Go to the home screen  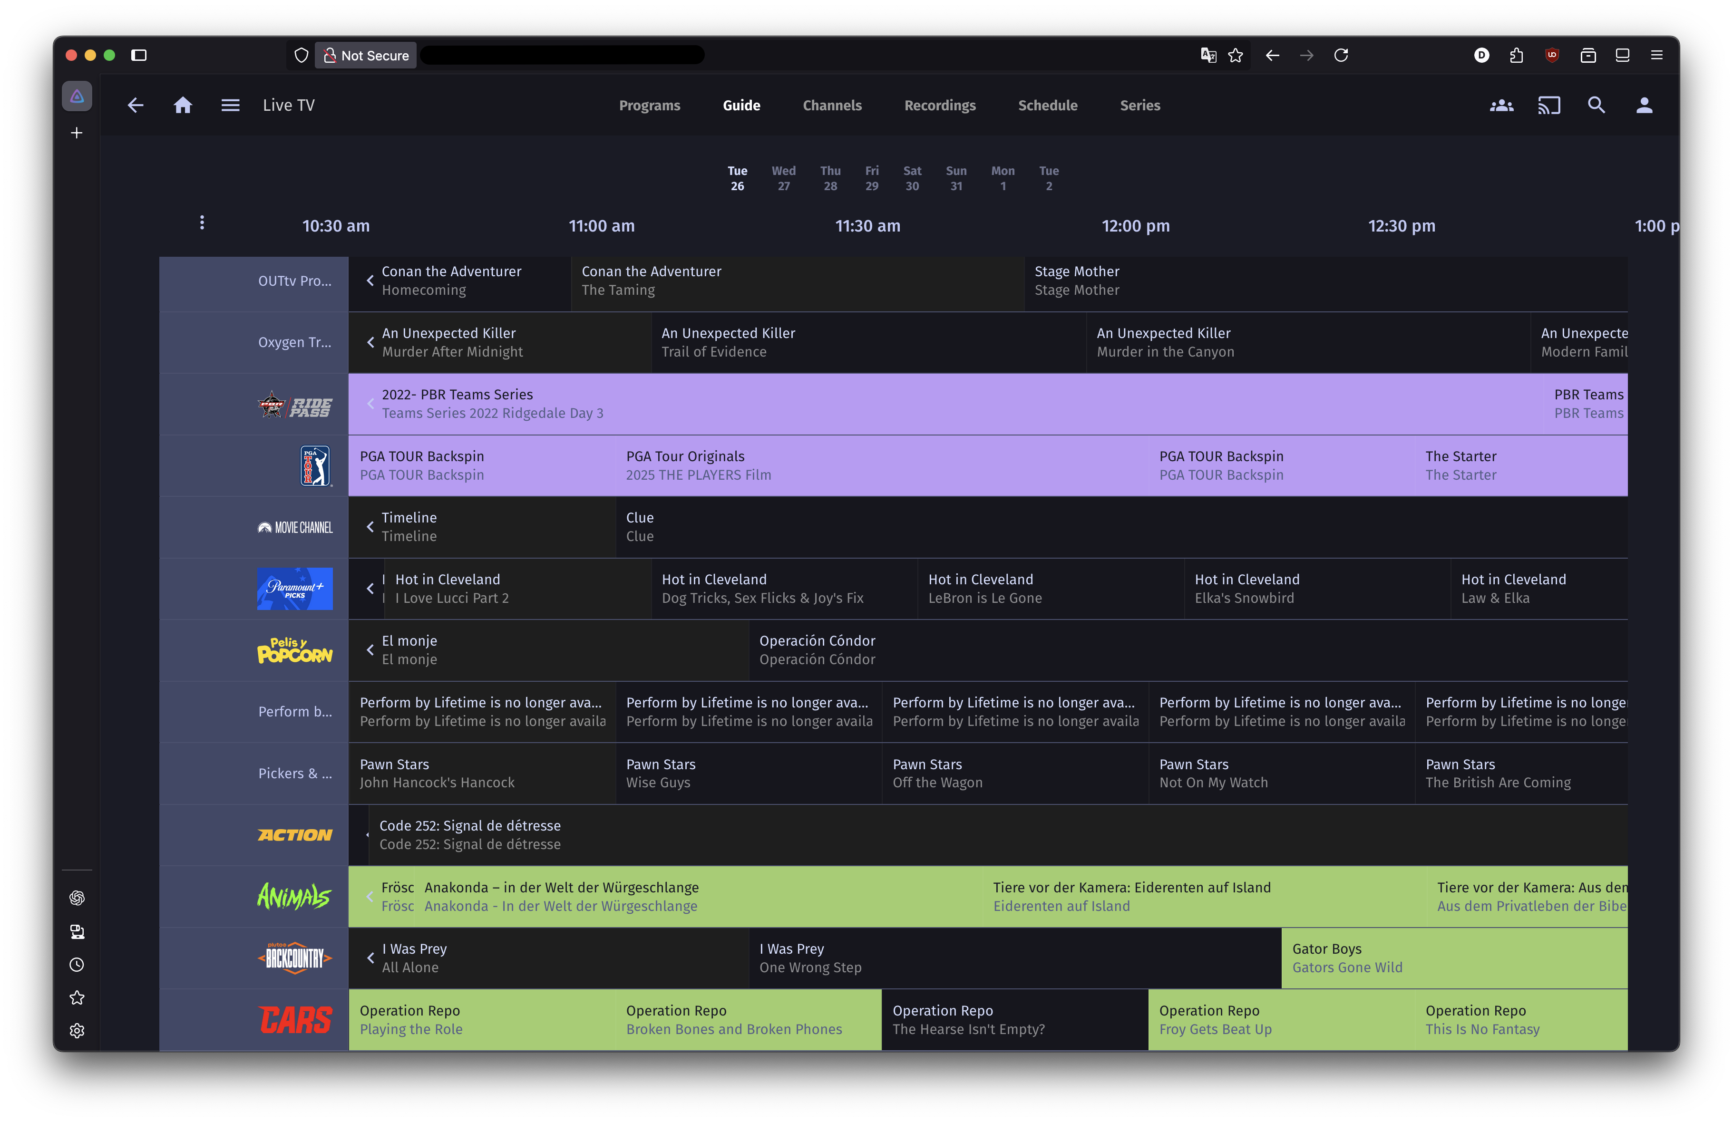pyautogui.click(x=183, y=105)
